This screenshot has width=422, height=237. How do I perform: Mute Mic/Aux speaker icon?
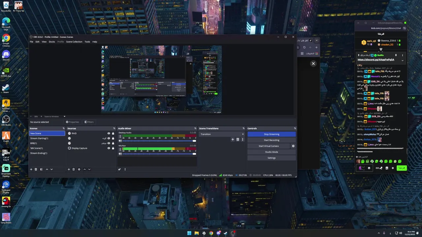click(x=120, y=154)
